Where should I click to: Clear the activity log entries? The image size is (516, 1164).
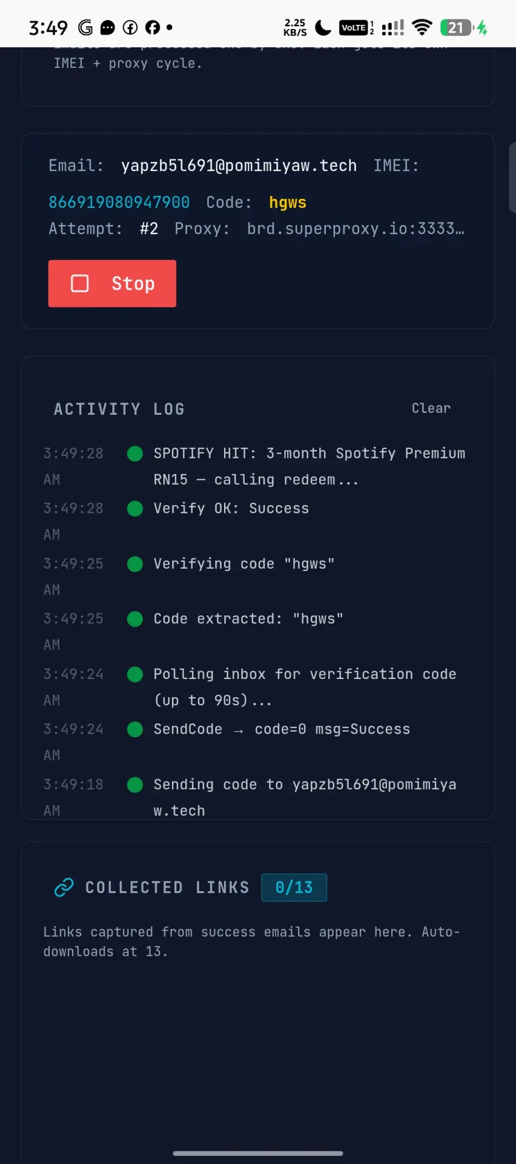pos(431,408)
